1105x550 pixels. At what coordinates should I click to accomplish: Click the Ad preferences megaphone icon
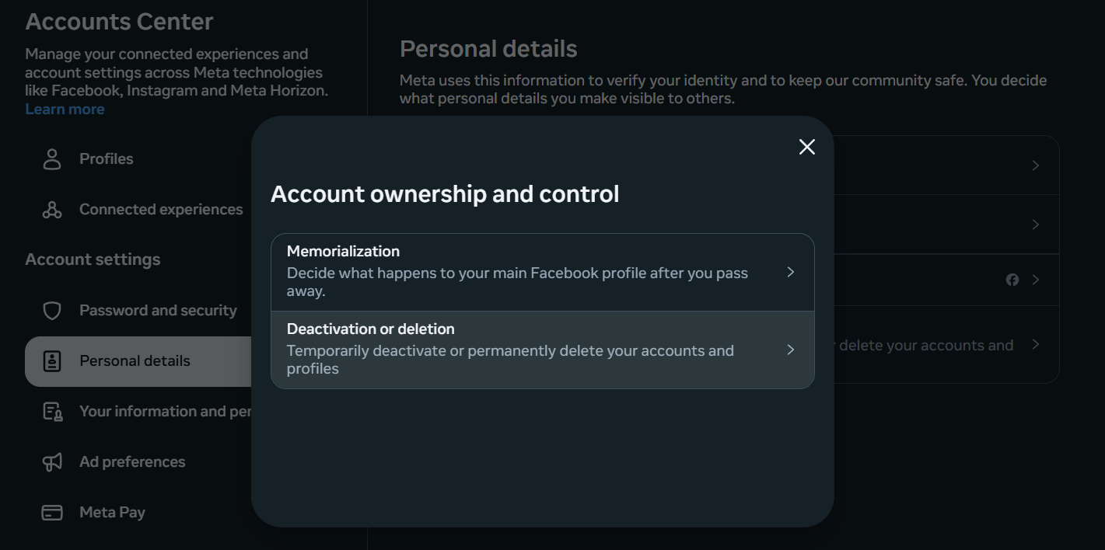coord(52,462)
